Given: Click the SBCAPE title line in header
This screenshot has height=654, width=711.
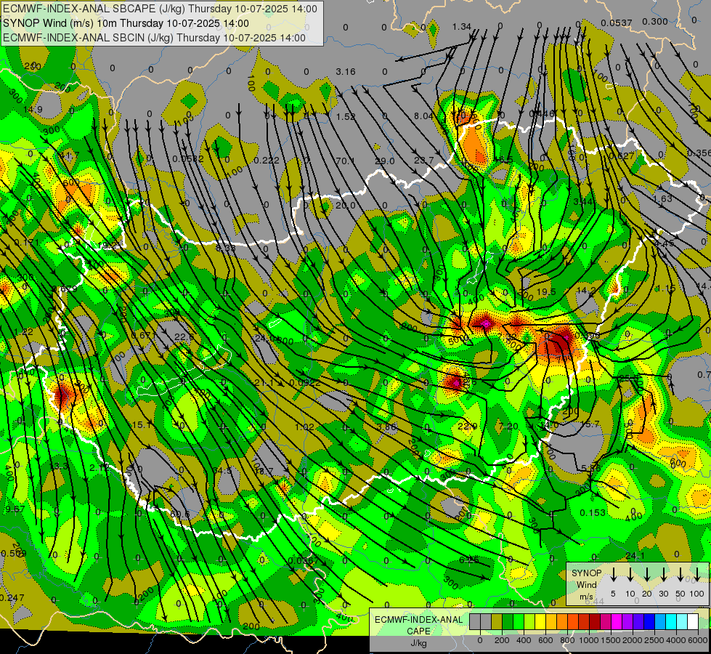Looking at the screenshot, I should (160, 9).
